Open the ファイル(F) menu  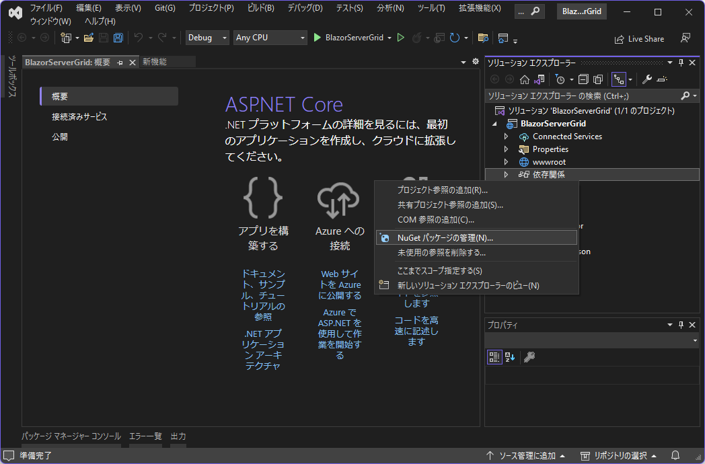[x=46, y=8]
